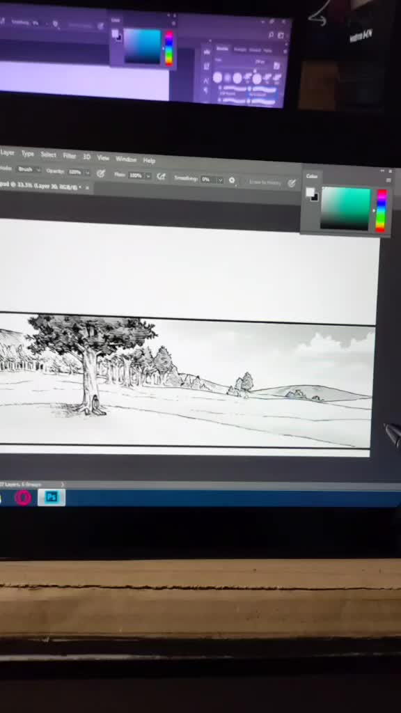Open the smoothing options gear icon
Image resolution: width=401 pixels, height=713 pixels.
(x=232, y=180)
